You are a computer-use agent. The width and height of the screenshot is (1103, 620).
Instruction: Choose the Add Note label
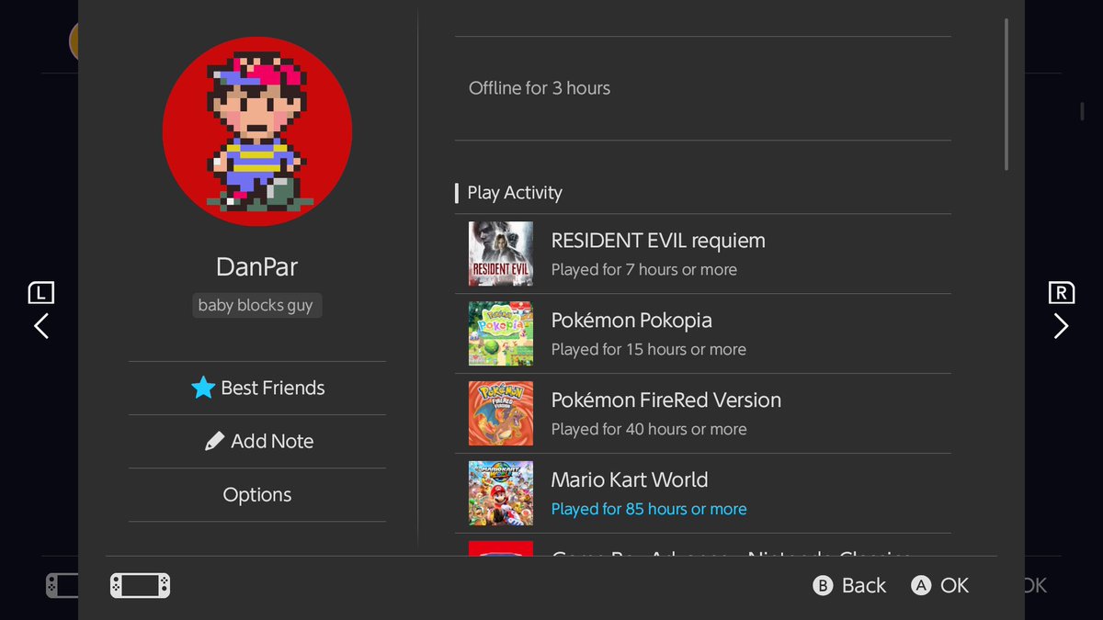272,441
